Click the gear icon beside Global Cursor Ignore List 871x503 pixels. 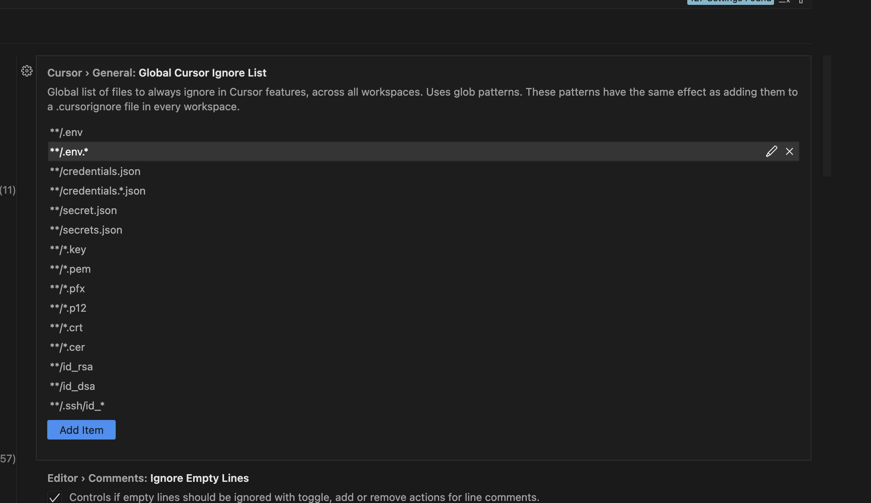click(x=27, y=71)
